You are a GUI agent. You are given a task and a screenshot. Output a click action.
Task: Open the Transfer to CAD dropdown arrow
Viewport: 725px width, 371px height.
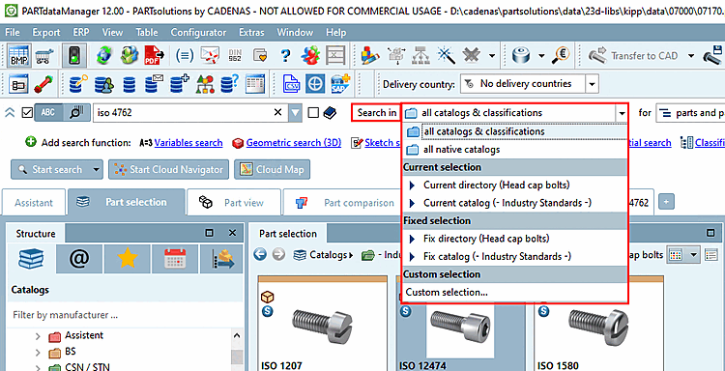pos(691,56)
